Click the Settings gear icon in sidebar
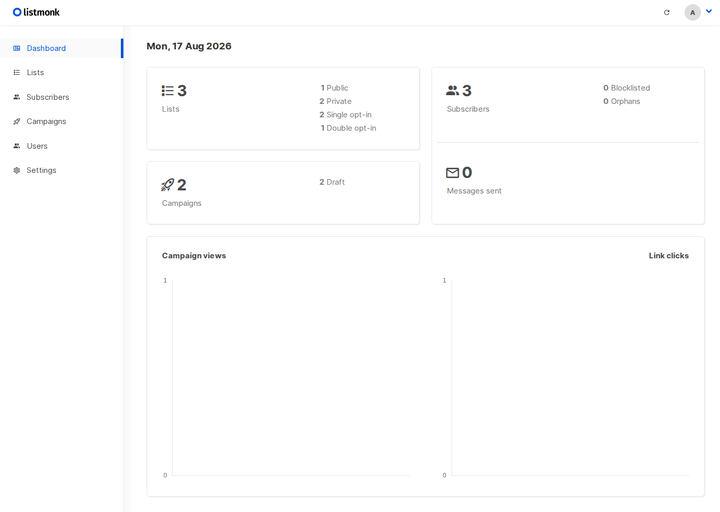Image resolution: width=720 pixels, height=512 pixels. (17, 170)
